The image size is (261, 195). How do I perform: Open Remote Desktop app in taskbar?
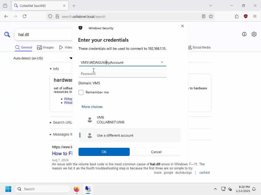[x=88, y=189]
